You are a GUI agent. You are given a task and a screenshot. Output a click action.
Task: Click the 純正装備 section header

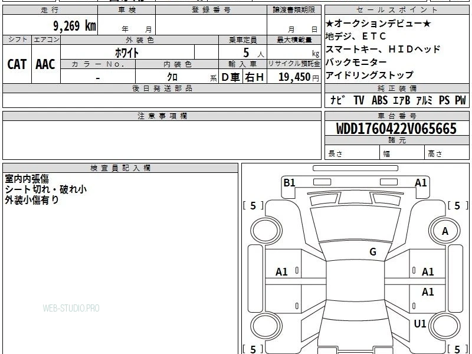click(396, 88)
